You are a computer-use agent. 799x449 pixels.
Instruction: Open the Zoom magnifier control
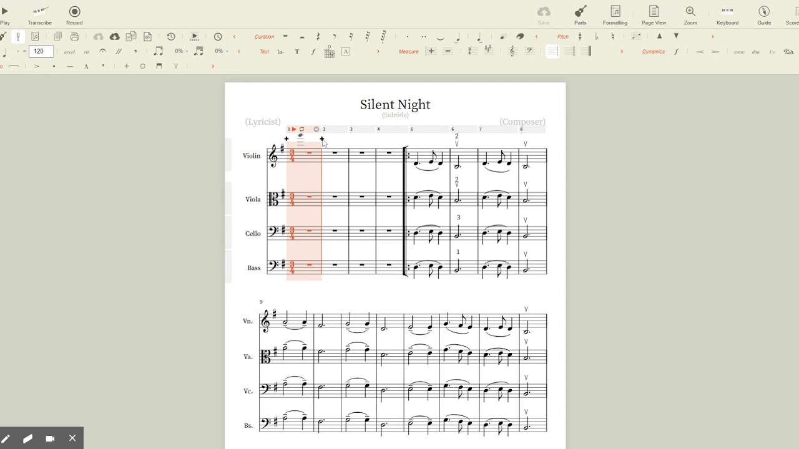pyautogui.click(x=690, y=16)
